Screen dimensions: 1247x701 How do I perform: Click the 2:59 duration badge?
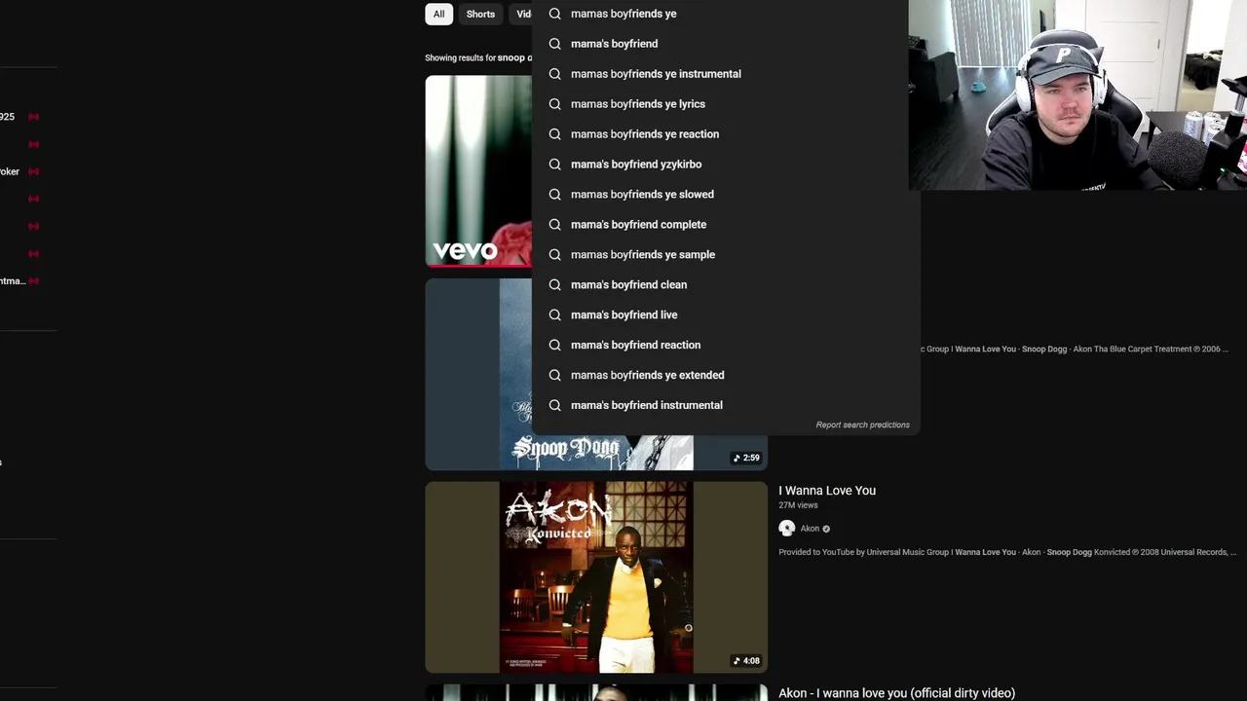[746, 458]
